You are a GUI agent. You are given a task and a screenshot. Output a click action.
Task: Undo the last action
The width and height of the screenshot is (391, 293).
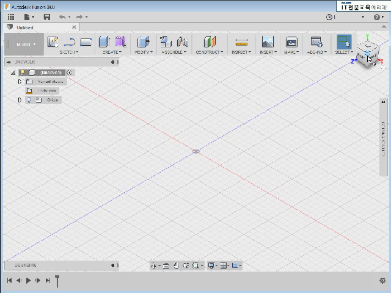point(62,17)
